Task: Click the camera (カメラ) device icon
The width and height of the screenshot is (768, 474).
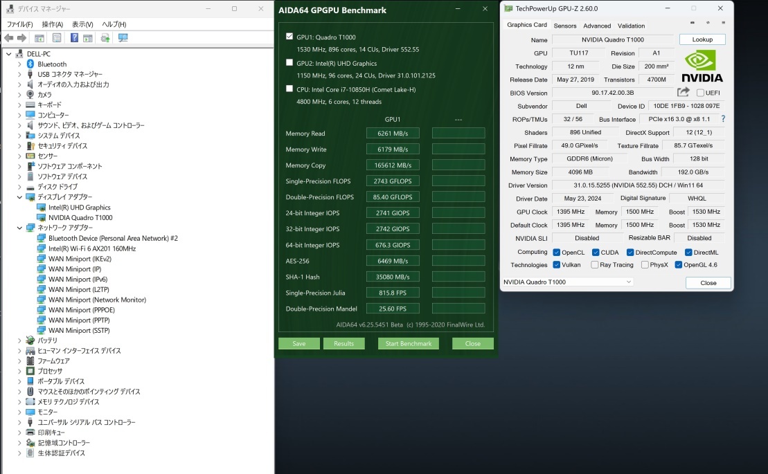Action: point(30,94)
